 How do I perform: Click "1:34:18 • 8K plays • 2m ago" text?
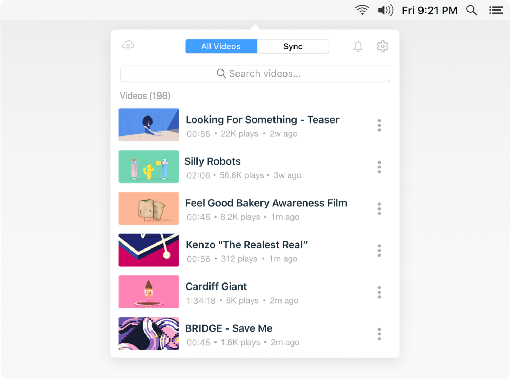[243, 301]
